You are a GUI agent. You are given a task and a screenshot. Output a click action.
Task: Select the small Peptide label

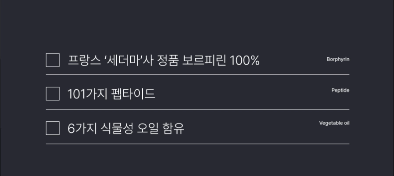340,90
